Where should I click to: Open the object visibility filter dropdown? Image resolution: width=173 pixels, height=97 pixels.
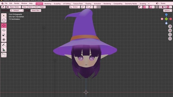click(140, 7)
